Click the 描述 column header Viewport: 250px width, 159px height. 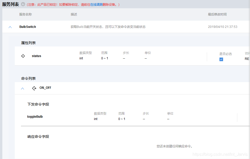coord(74,14)
